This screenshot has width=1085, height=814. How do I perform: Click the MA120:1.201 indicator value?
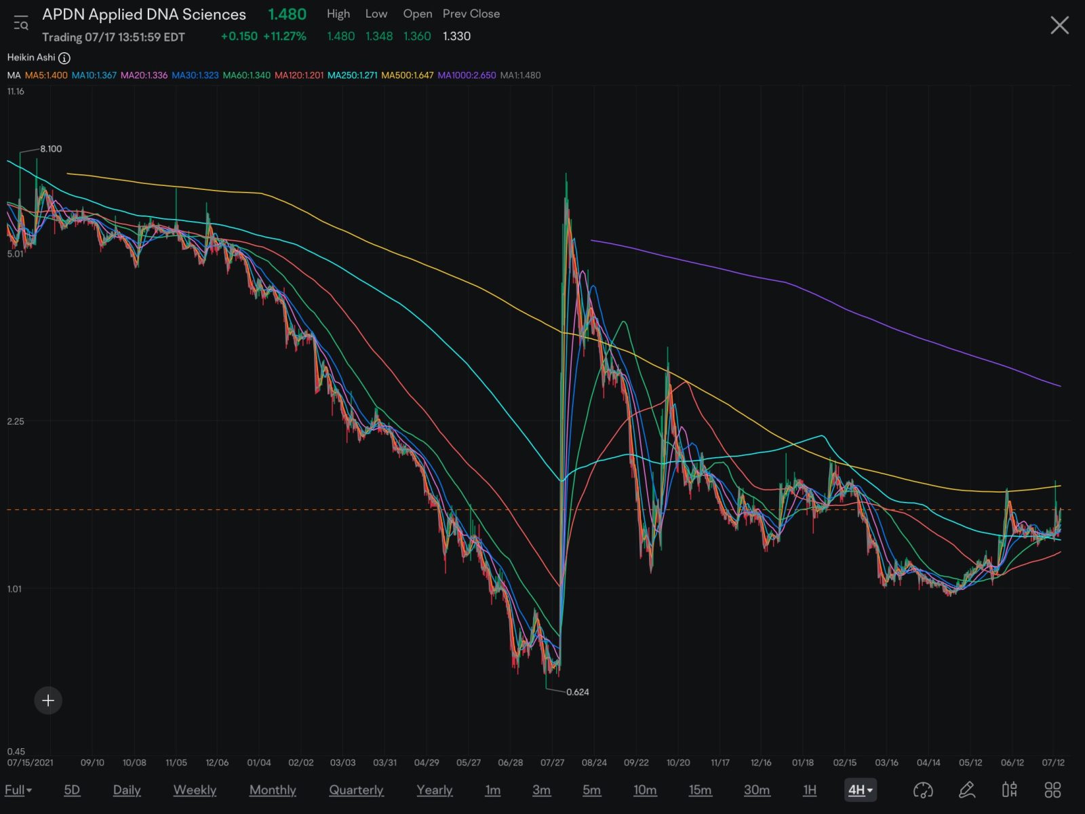coord(299,75)
